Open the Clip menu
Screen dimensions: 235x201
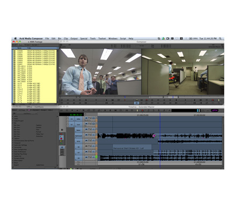click(x=66, y=38)
